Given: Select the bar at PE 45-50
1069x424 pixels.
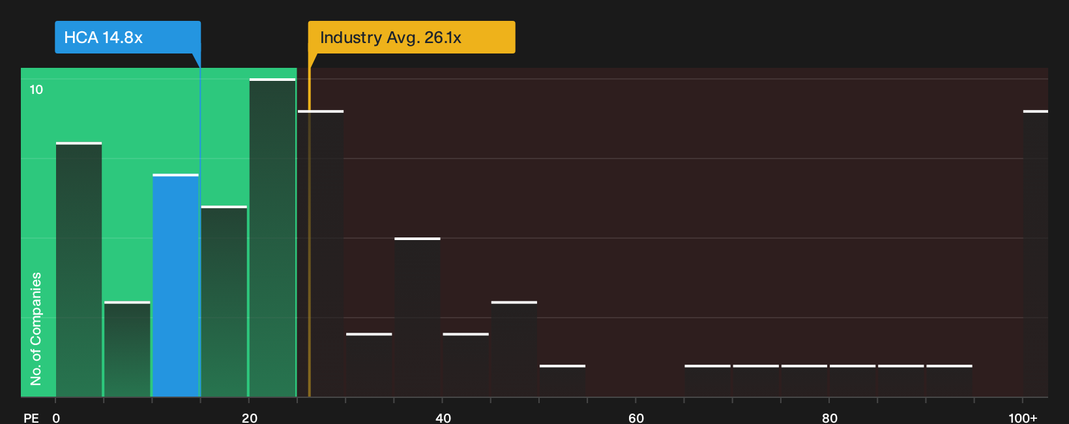Looking at the screenshot, I should point(514,349).
